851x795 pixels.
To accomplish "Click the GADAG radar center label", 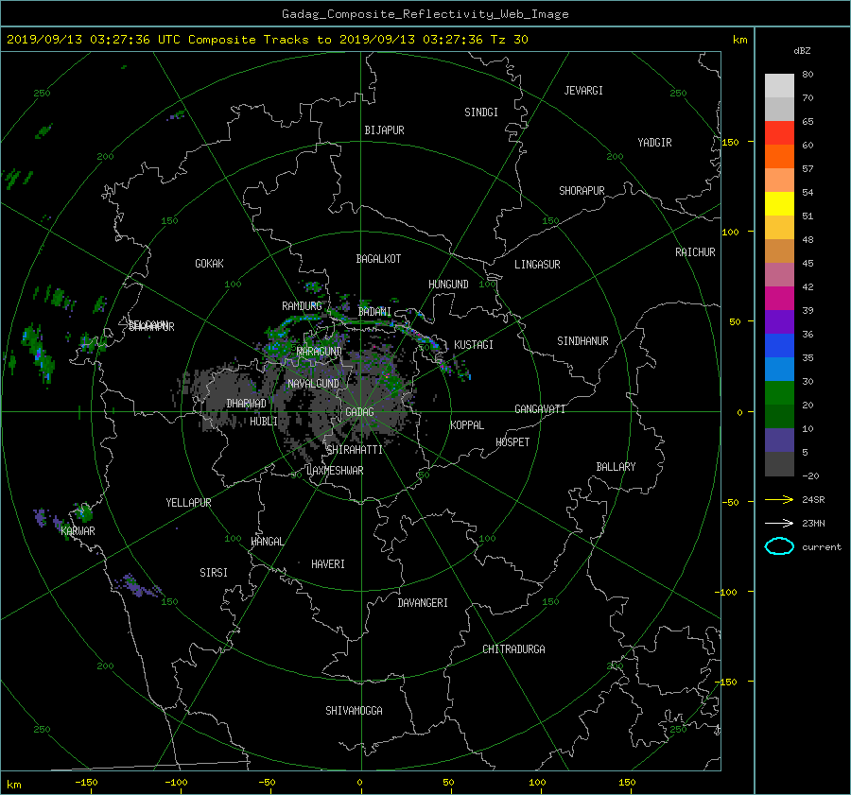I will pyautogui.click(x=360, y=412).
